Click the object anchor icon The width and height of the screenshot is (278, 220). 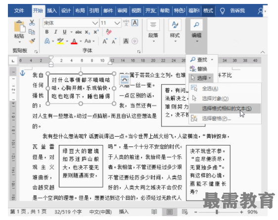tap(23, 73)
